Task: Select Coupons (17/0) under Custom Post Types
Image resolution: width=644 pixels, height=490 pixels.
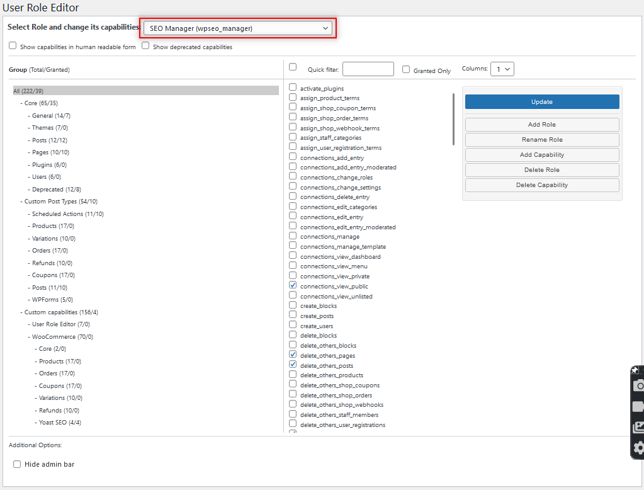Action: coord(54,275)
